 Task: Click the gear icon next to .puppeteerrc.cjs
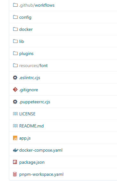(15, 102)
